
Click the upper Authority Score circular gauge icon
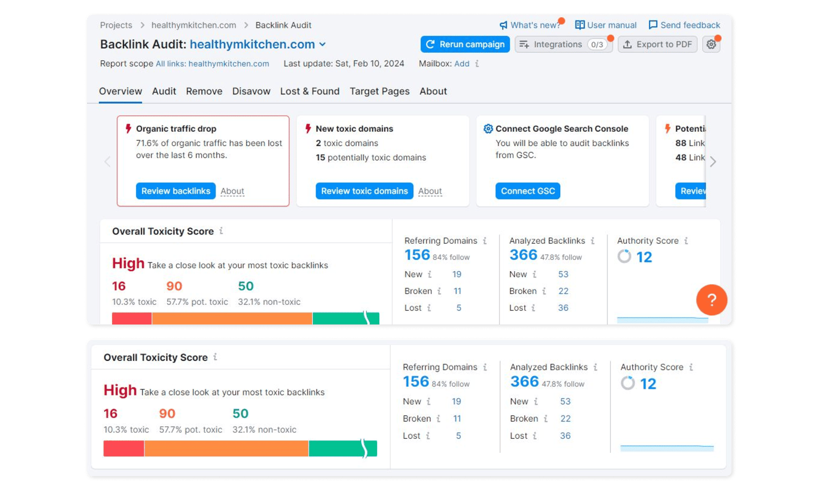click(624, 256)
